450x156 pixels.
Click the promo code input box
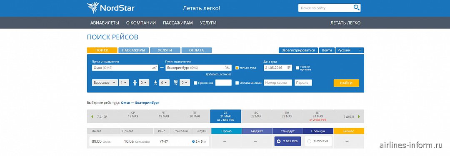click(x=224, y=83)
